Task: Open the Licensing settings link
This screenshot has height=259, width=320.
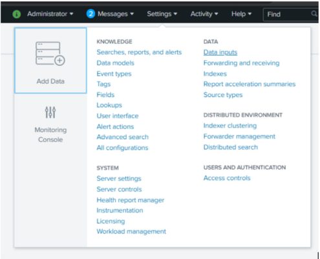Action: click(111, 221)
